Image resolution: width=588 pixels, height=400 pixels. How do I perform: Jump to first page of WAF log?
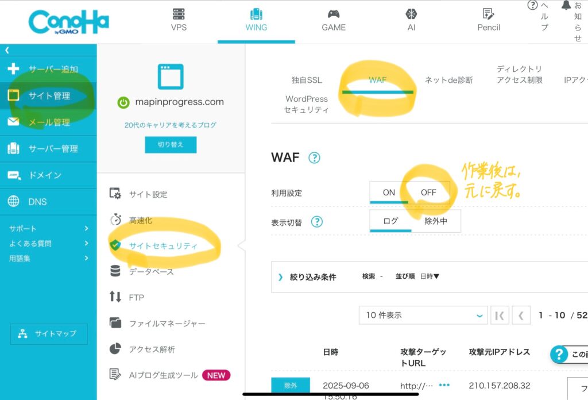pyautogui.click(x=500, y=315)
